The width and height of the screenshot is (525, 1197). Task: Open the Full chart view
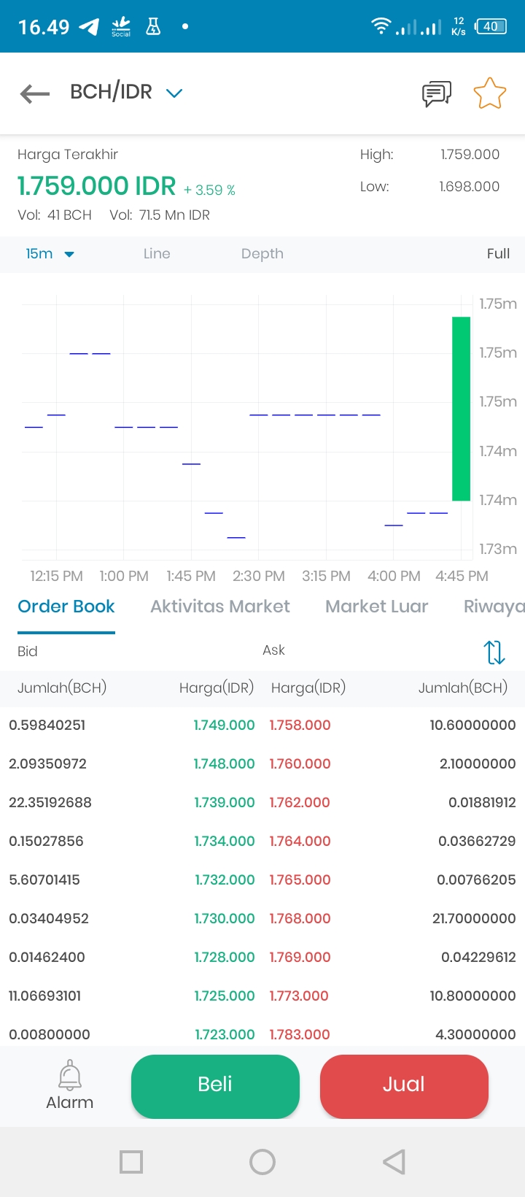[498, 253]
